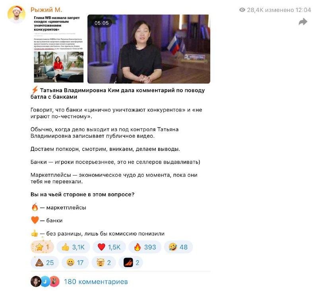Open the WB article screenshot image
The height and width of the screenshot is (291, 318).
pyautogui.click(x=58, y=49)
